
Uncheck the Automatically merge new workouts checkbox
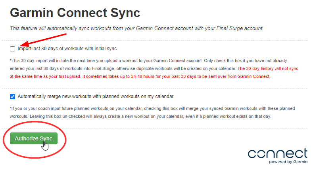pyautogui.click(x=13, y=96)
